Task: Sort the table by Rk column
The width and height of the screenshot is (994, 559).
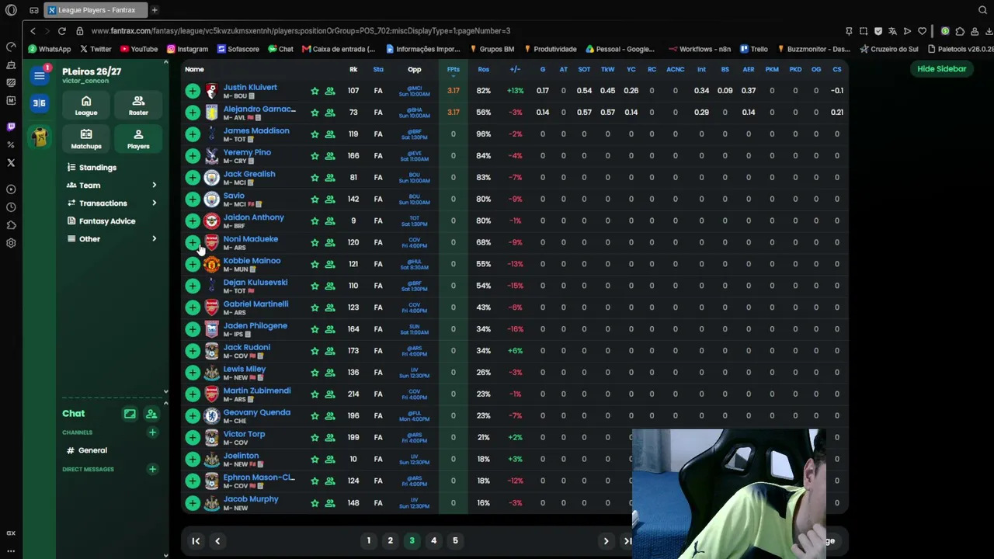Action: pyautogui.click(x=353, y=70)
